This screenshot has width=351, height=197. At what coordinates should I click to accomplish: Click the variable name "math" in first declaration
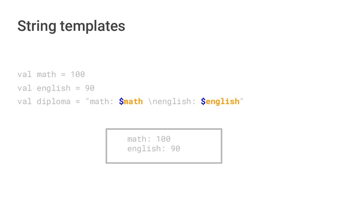pos(46,74)
